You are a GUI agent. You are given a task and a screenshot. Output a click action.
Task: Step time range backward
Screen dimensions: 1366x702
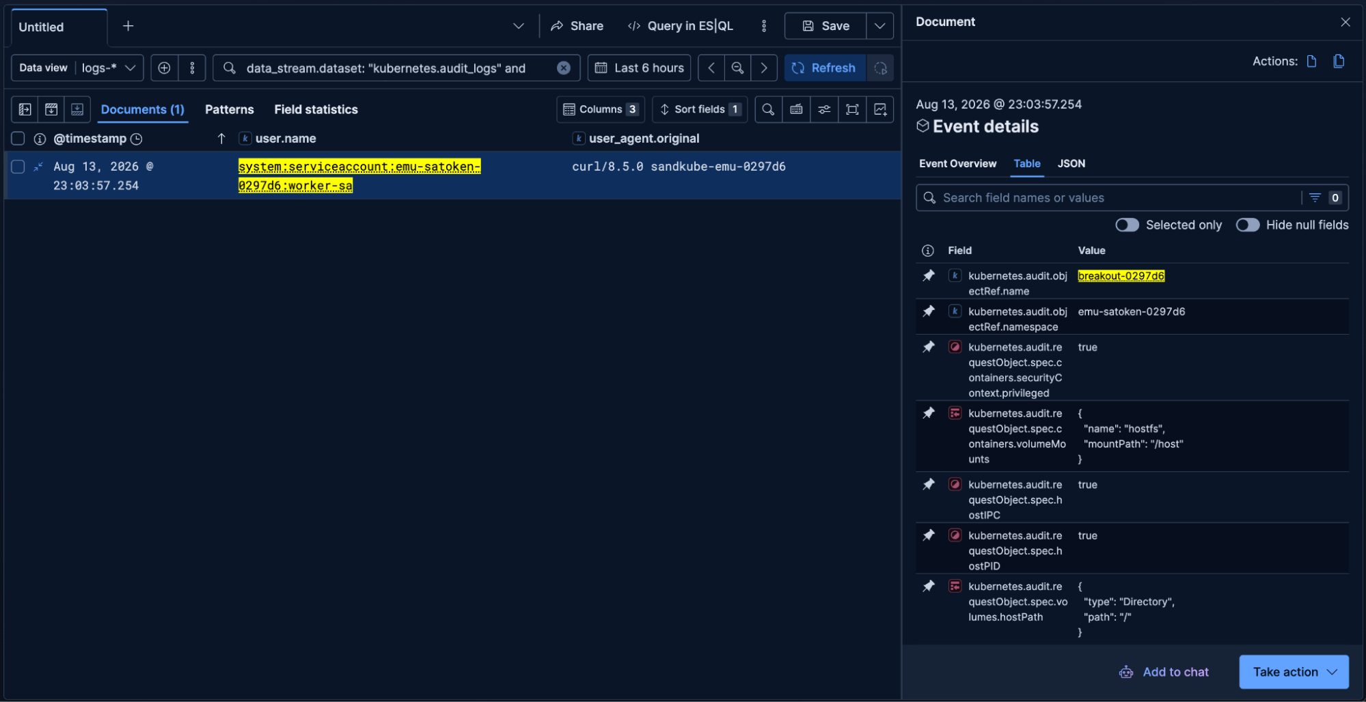pos(711,68)
